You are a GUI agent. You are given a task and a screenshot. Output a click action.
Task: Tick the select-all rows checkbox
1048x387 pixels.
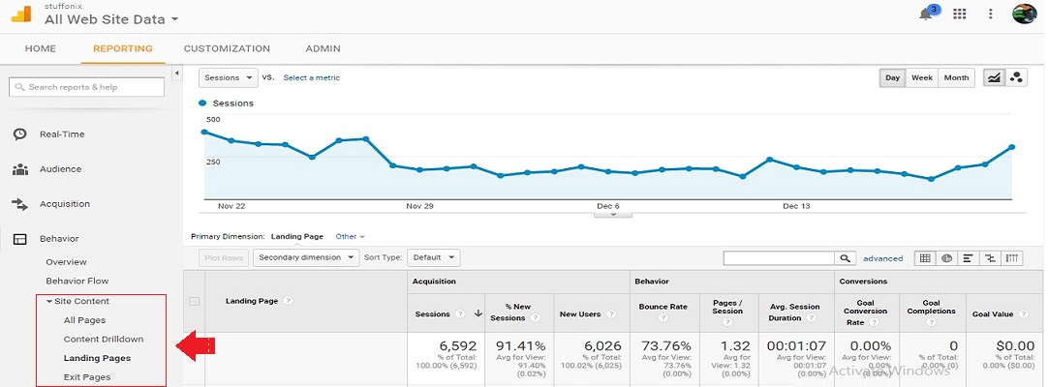[195, 301]
